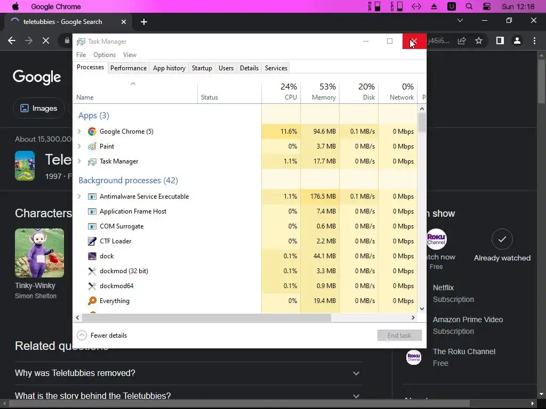Screen dimensions: 546x409
Task: Sort processes by the Memory column
Action: [x=320, y=92]
